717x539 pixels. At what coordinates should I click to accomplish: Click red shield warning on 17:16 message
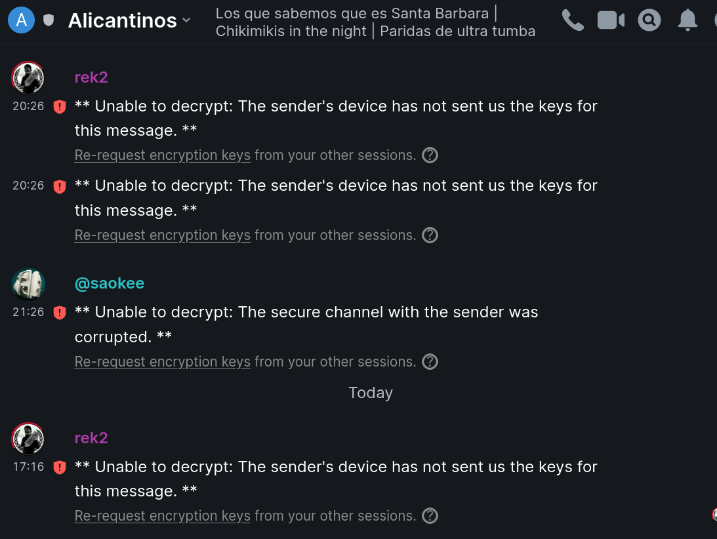pyautogui.click(x=60, y=468)
